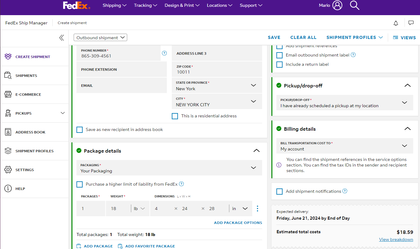The image size is (420, 249).
Task: Open the notifications bell
Action: pos(396,23)
